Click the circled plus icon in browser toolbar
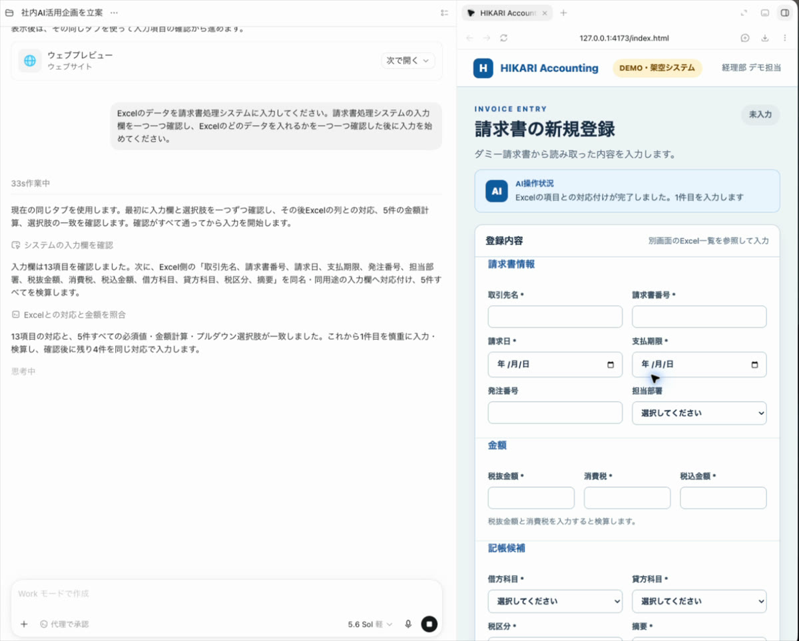Screen dimensions: 799x641 coord(745,38)
